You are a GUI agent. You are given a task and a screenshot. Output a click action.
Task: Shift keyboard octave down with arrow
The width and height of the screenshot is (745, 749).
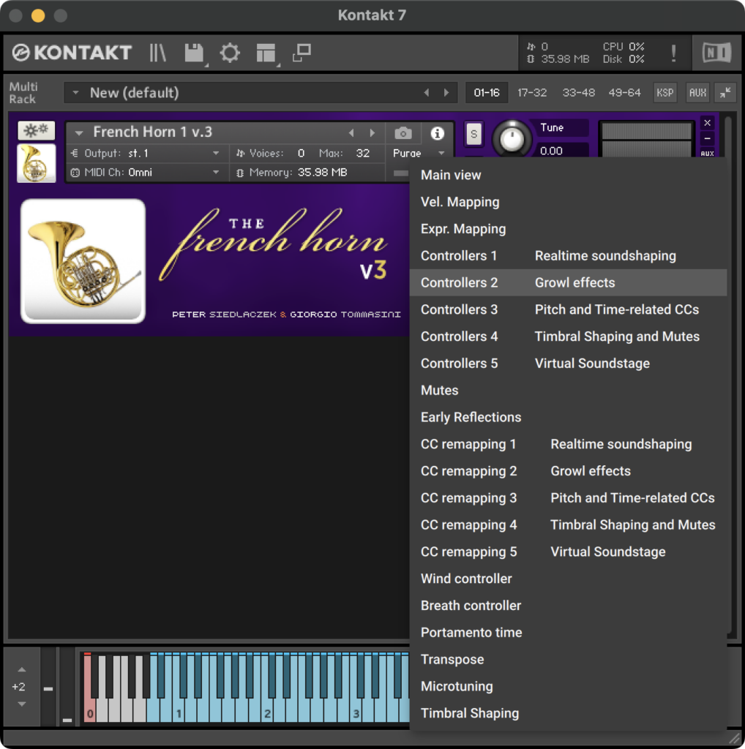pyautogui.click(x=21, y=704)
